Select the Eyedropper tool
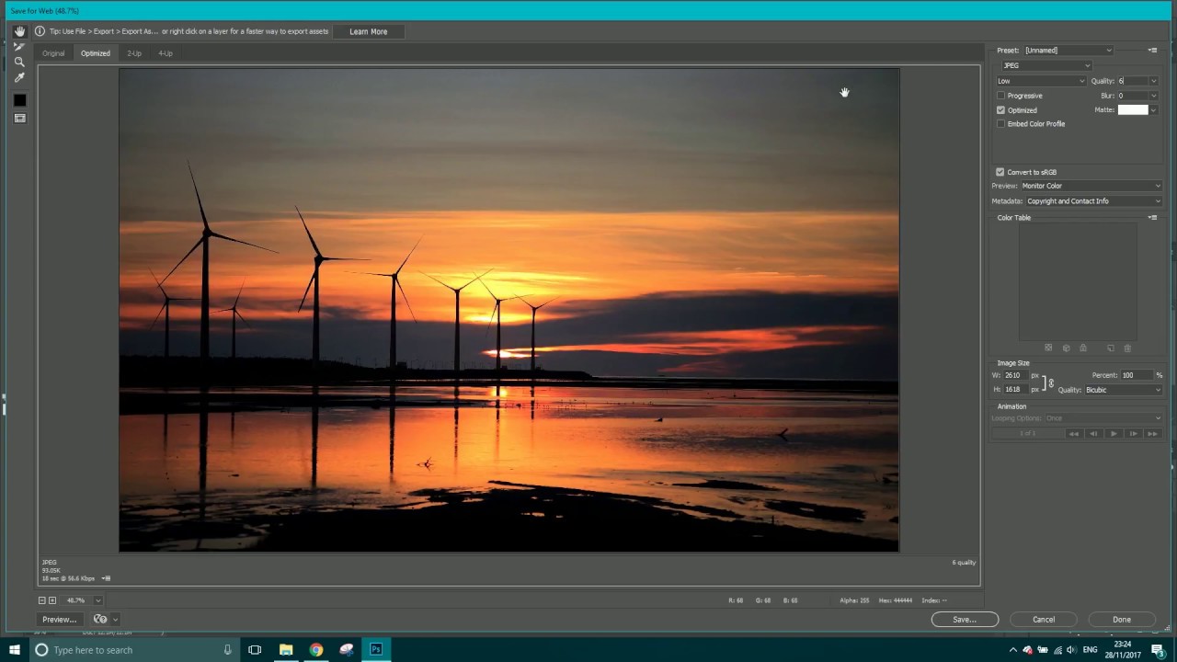 (19, 77)
